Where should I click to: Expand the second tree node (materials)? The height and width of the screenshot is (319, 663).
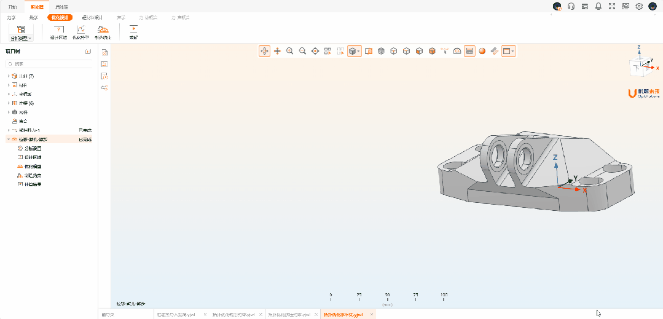click(9, 85)
